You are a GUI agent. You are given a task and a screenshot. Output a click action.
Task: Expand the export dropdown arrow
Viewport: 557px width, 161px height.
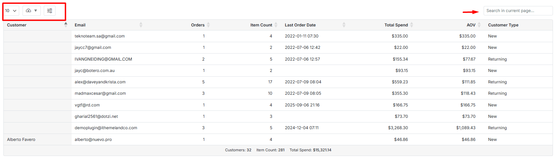[x=36, y=11]
